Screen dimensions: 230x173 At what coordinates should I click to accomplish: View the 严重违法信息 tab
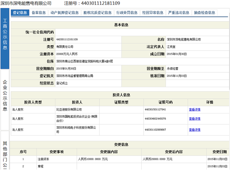pyautogui.click(x=179, y=13)
